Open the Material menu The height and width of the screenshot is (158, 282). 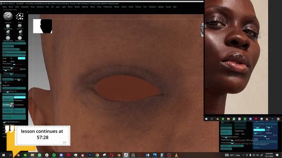coord(85,7)
